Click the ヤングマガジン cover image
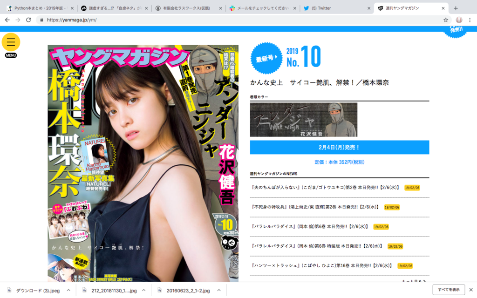This screenshot has width=477, height=298. [x=143, y=163]
